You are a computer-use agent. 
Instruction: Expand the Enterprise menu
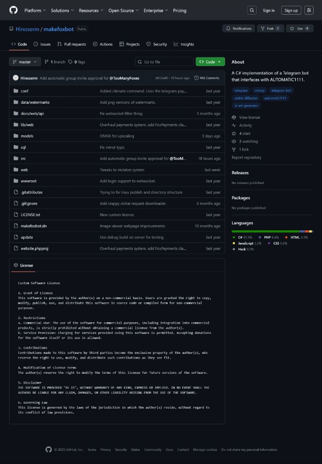(x=156, y=10)
